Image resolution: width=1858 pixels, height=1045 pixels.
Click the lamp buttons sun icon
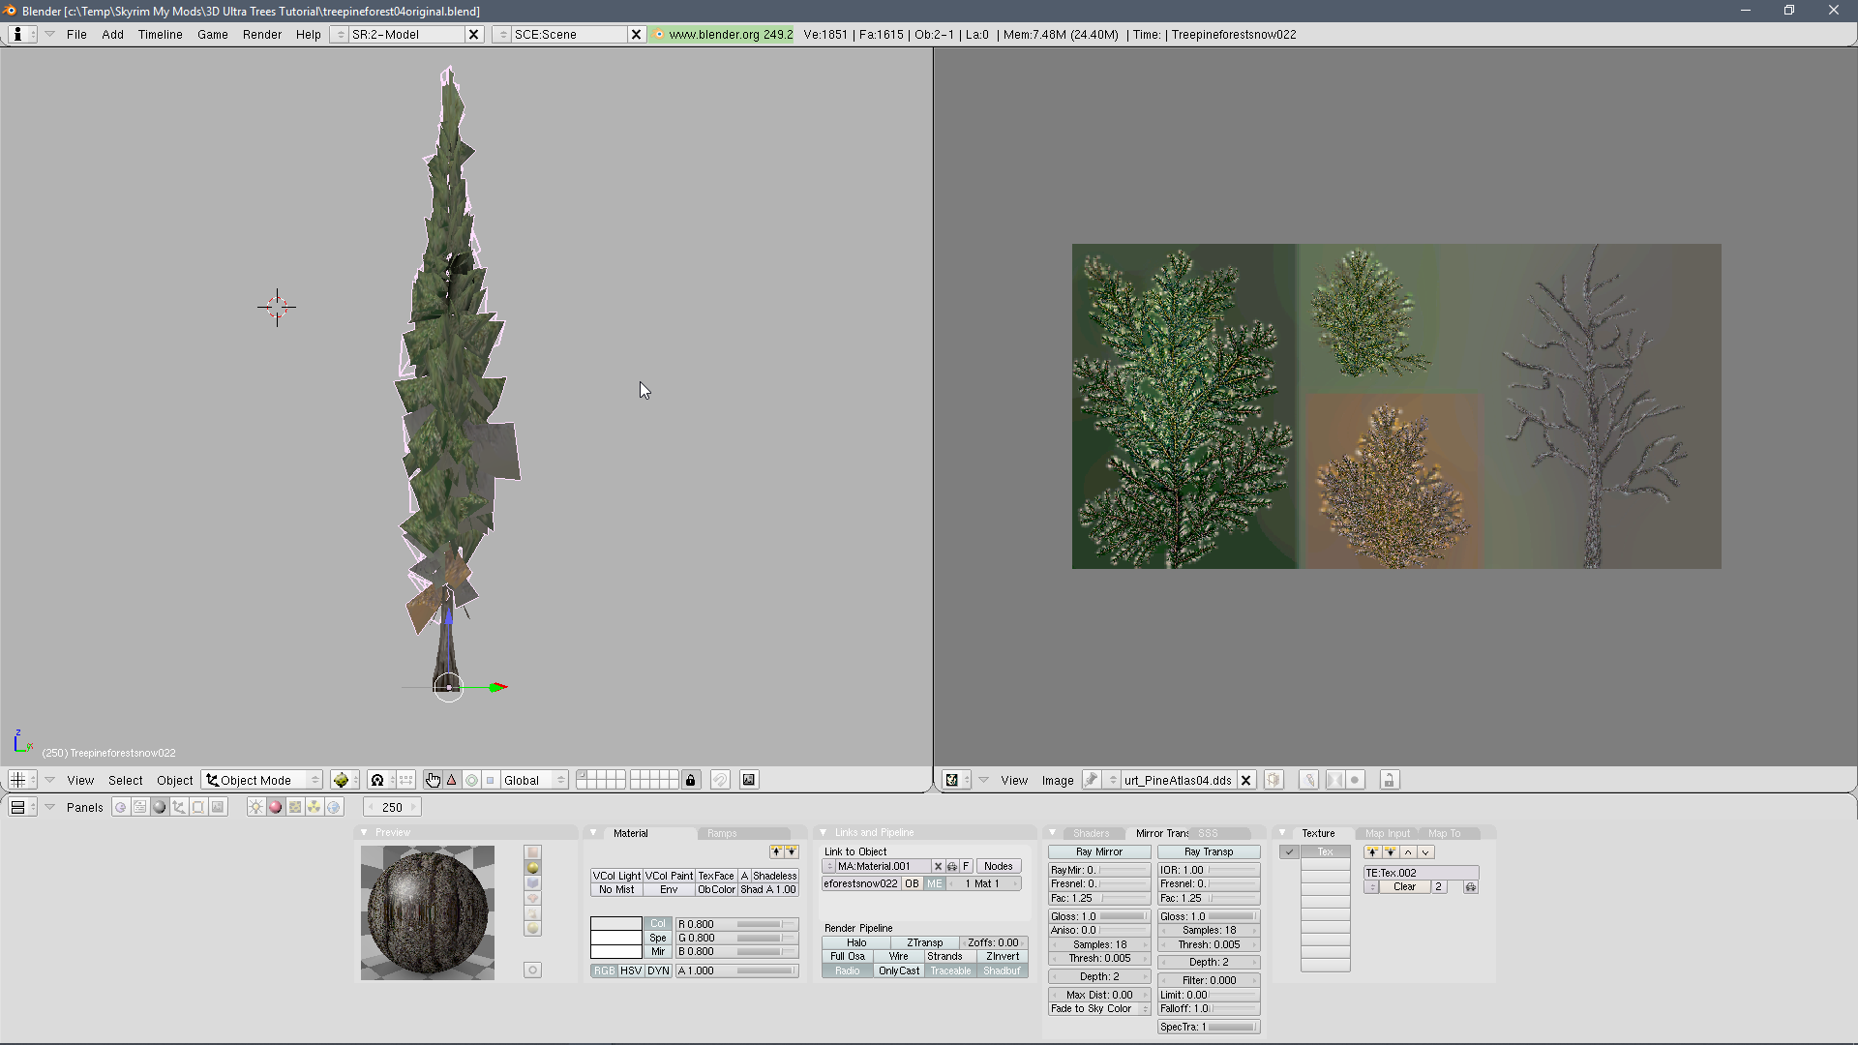(x=255, y=807)
